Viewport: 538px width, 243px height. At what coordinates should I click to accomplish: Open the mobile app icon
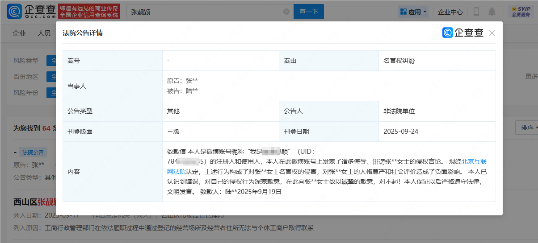pos(476,12)
